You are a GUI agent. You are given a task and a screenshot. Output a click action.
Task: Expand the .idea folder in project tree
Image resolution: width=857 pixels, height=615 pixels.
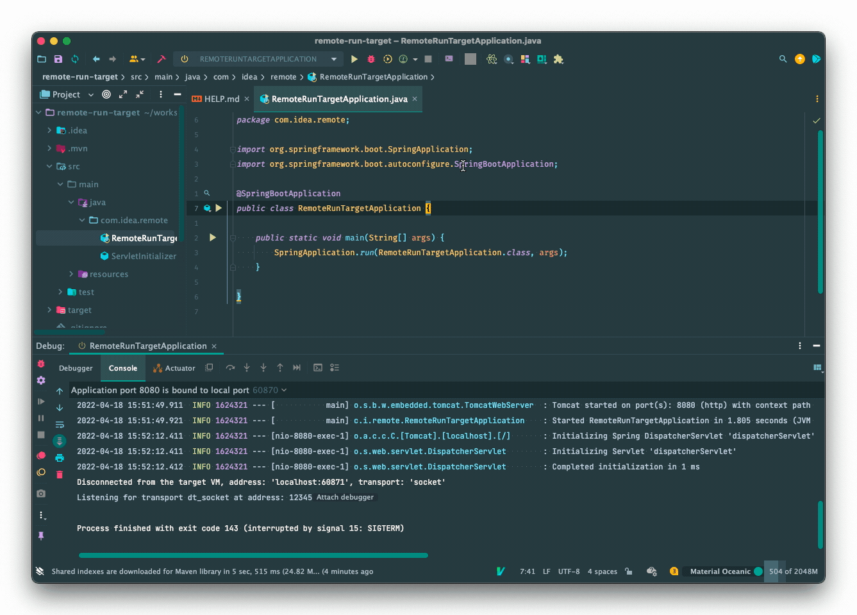tap(49, 130)
